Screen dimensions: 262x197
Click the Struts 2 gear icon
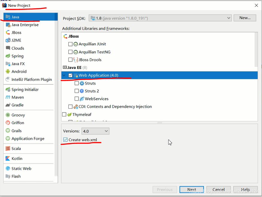(x=82, y=91)
